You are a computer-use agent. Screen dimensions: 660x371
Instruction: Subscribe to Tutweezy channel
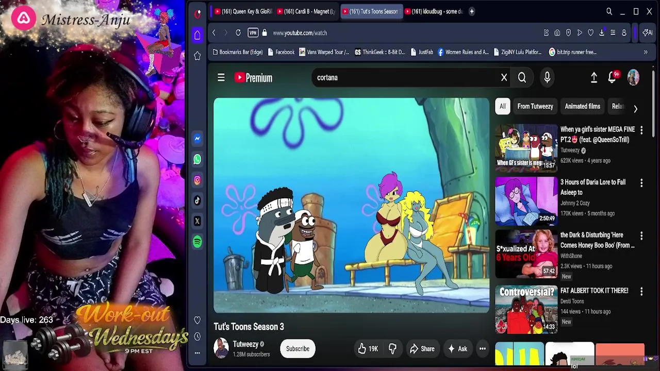(298, 349)
